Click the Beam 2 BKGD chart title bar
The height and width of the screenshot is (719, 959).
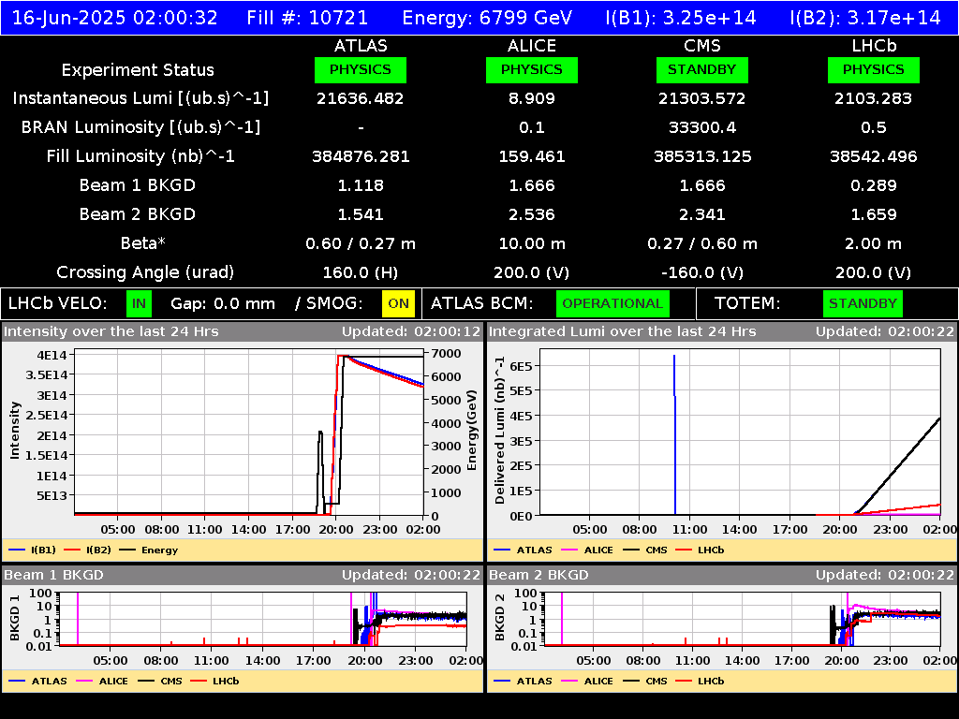(x=722, y=575)
